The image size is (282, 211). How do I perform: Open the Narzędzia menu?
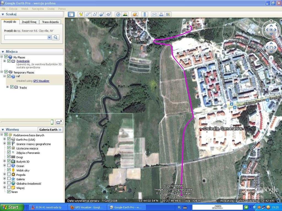[x=38, y=9]
